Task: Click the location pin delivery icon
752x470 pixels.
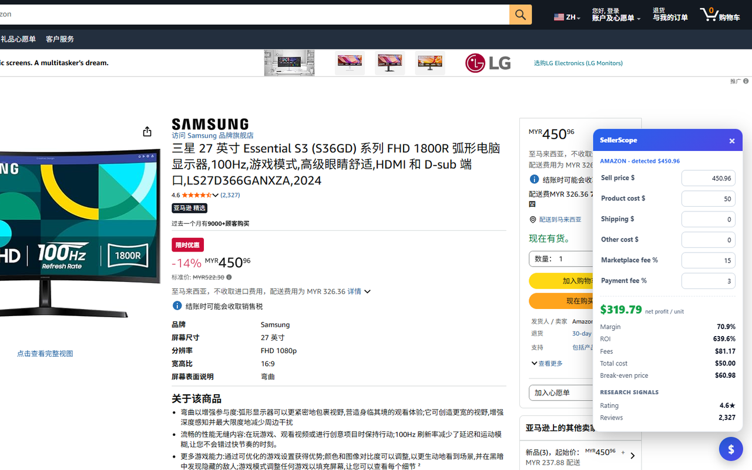Action: 533,220
